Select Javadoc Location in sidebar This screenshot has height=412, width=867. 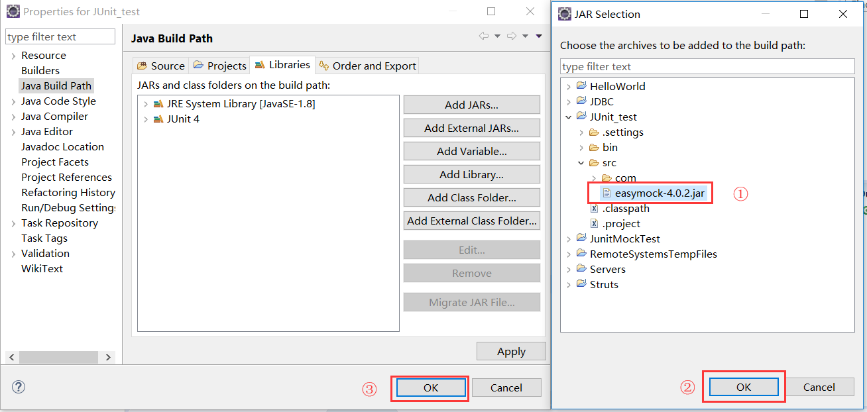pyautogui.click(x=62, y=146)
